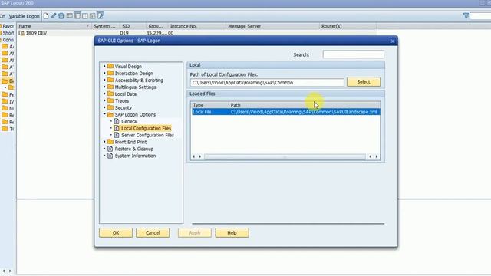Expand the Accessibility & Scripting node arrow

point(104,80)
